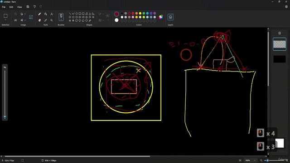This screenshot has width=290, height=163.
Task: Choose the Cloud callout shape
Action: pos(83,20)
